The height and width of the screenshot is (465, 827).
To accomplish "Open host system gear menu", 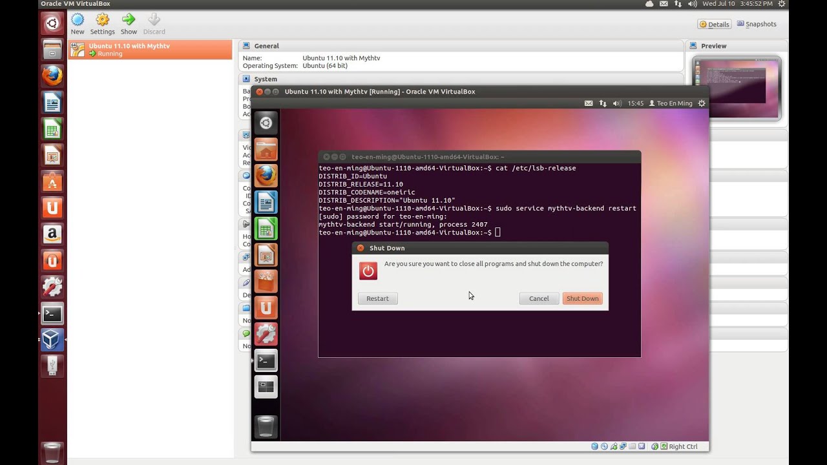I will [782, 4].
